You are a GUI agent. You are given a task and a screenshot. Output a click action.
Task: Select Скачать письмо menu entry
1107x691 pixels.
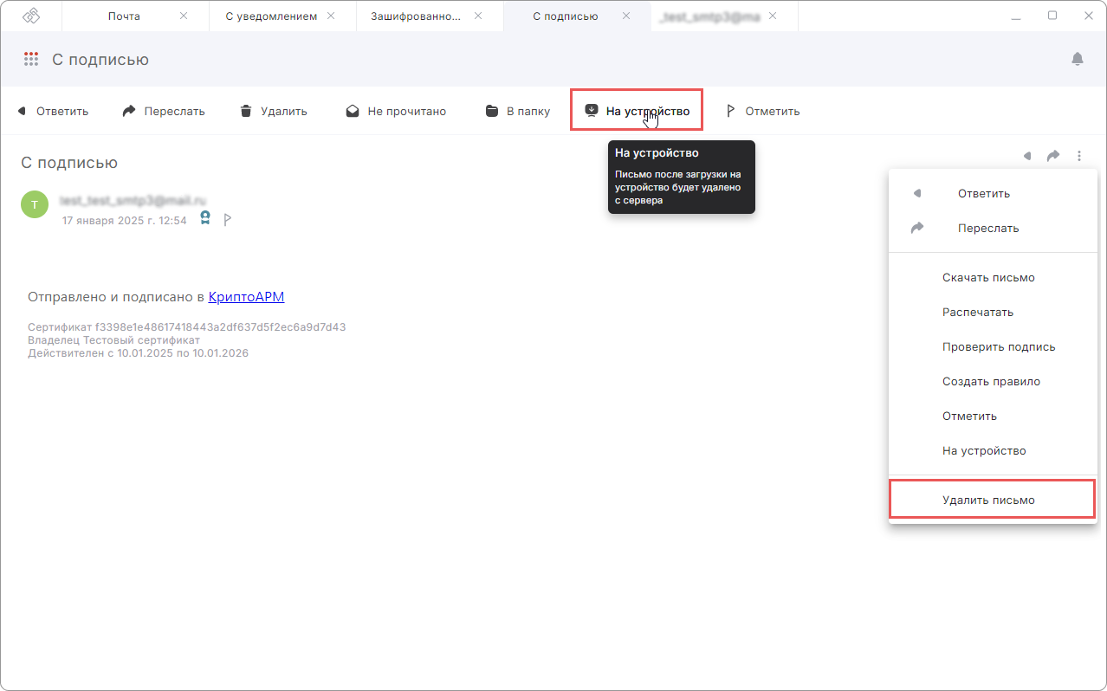click(x=993, y=278)
